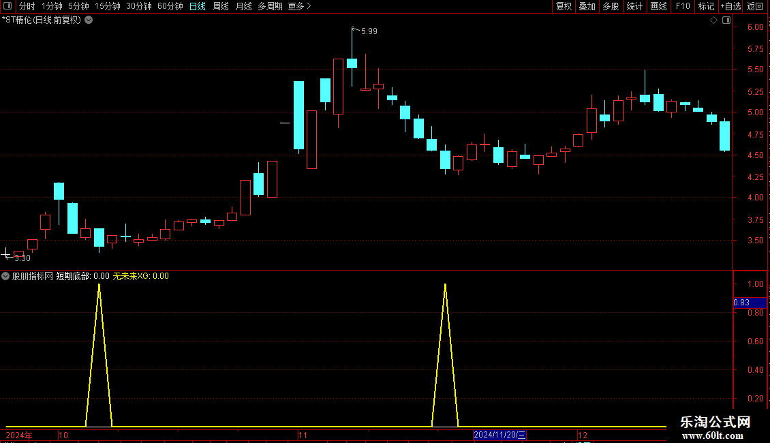This screenshot has width=770, height=443.
Task: Select the 日线 daily tab
Action: coord(198,6)
